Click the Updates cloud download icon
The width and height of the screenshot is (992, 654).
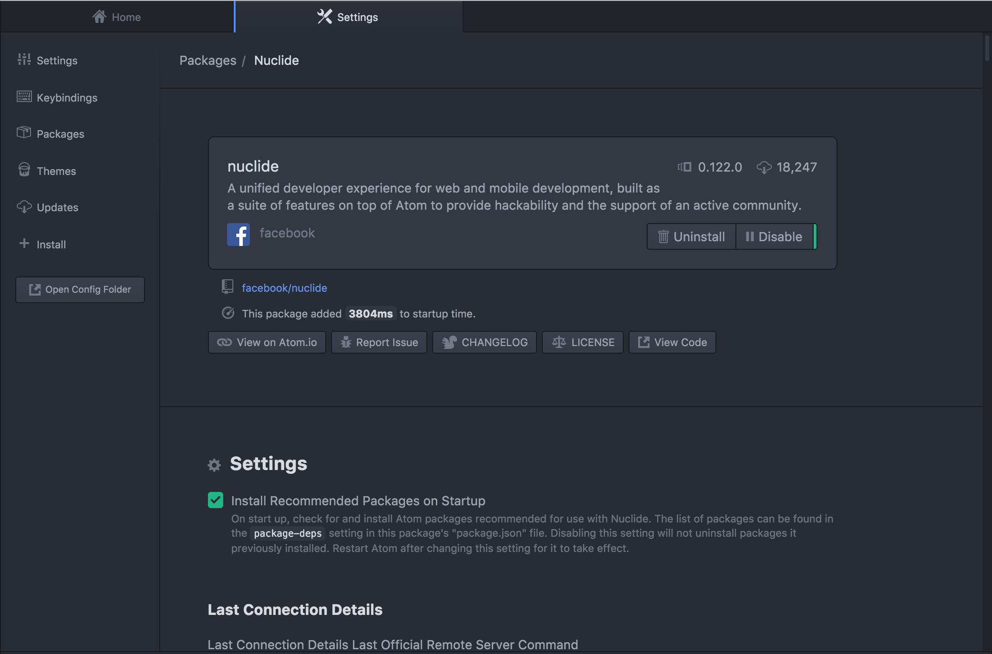(x=24, y=206)
